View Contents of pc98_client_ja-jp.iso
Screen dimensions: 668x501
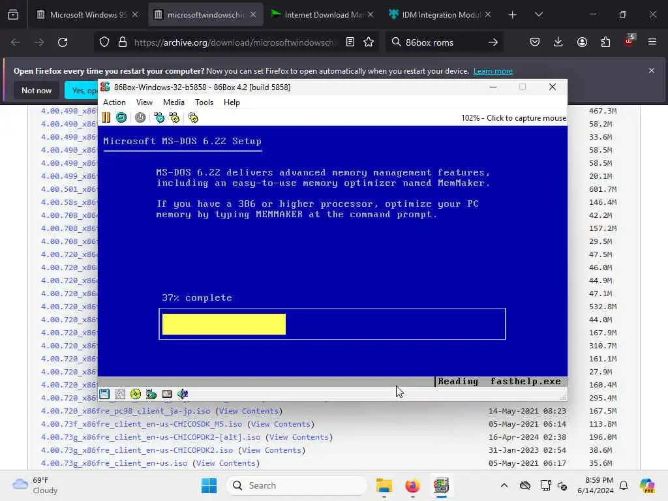click(249, 411)
